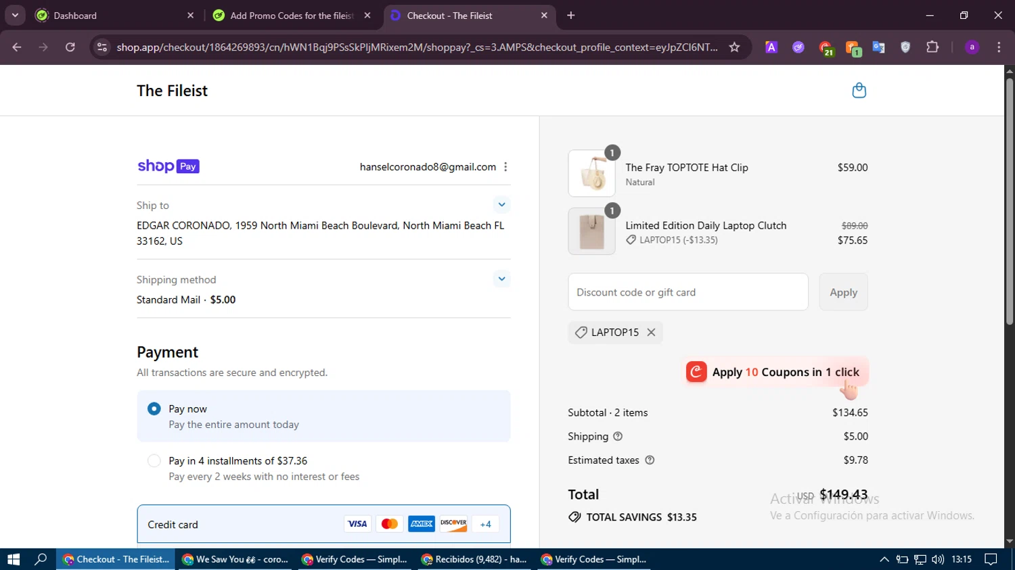
Task: Expand the Ship to address chevron
Action: [x=501, y=204]
